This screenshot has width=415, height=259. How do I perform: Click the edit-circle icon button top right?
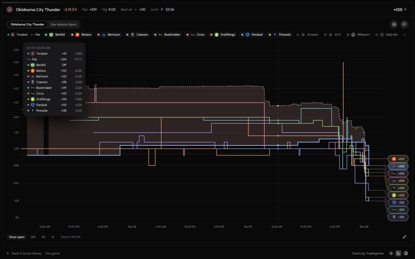coord(394,24)
